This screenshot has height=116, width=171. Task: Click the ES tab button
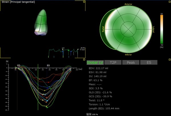[149, 63]
